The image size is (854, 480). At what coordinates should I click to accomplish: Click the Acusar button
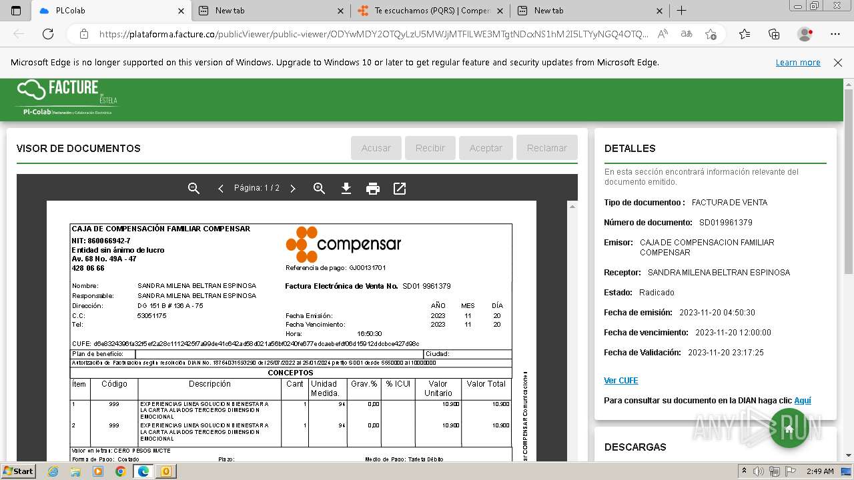pyautogui.click(x=376, y=148)
